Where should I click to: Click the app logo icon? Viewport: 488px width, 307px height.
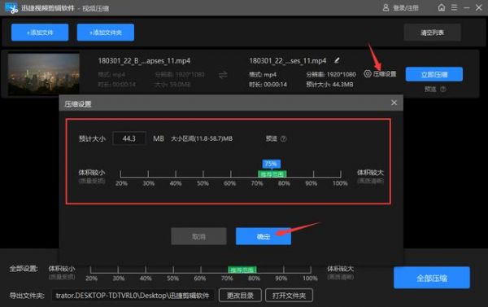coord(11,8)
